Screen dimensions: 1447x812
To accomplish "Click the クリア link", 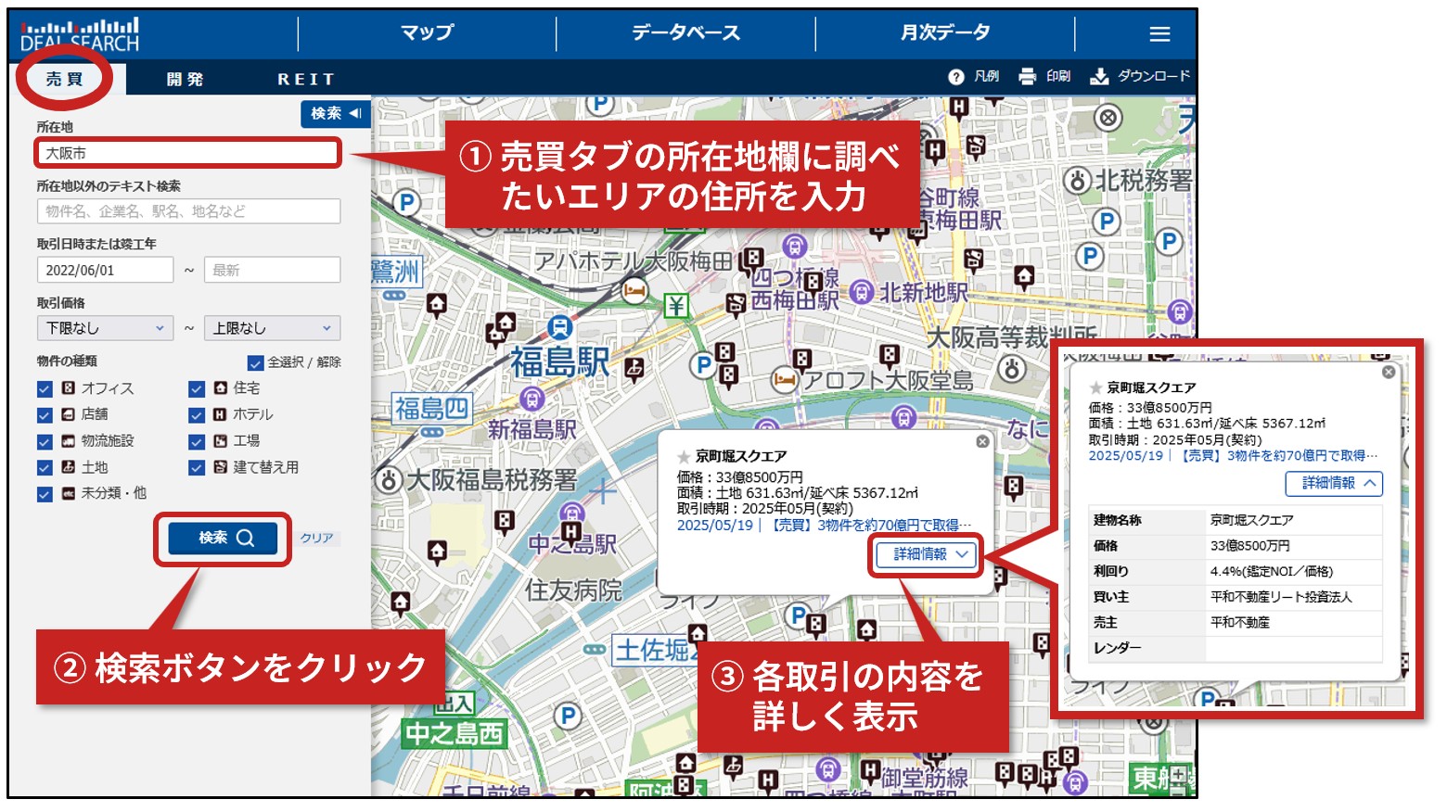I will (x=316, y=539).
